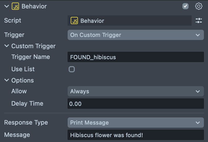Screen dimensions: 208x142
Task: Click the Delay Time label
Action: 27,104
